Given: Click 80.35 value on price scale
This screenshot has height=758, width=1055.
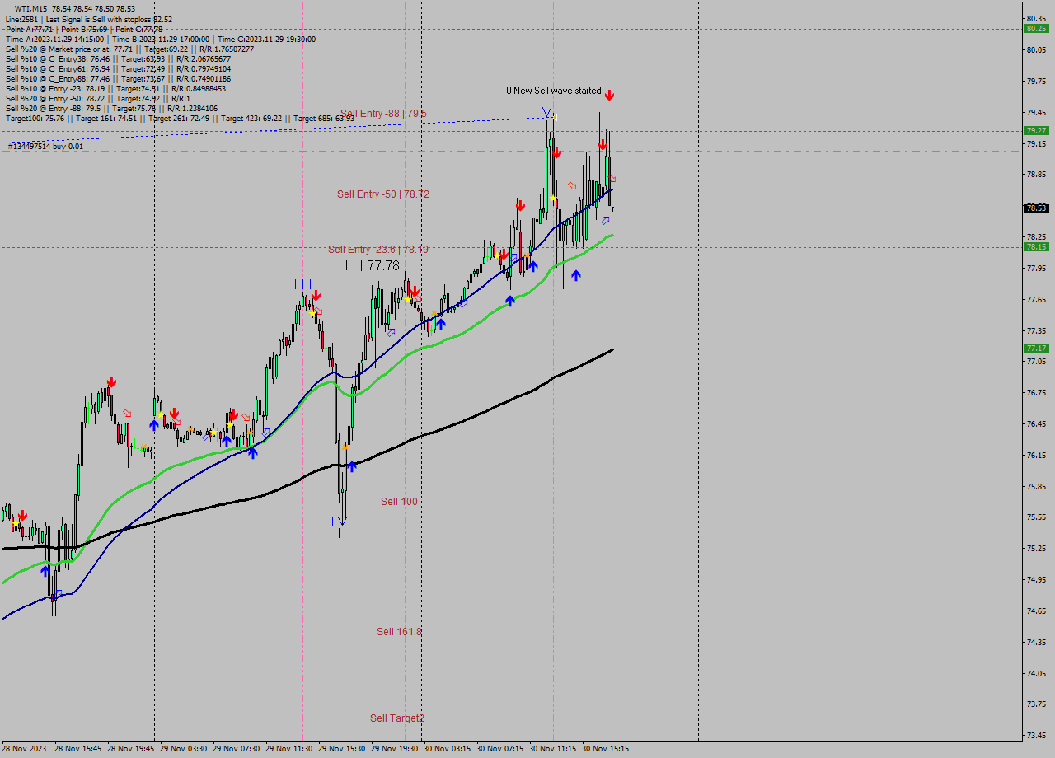Looking at the screenshot, I should [1036, 18].
